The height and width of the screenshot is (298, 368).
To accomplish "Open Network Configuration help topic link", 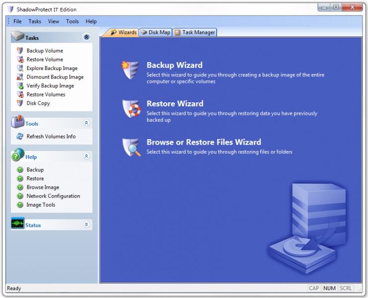I will click(x=53, y=196).
